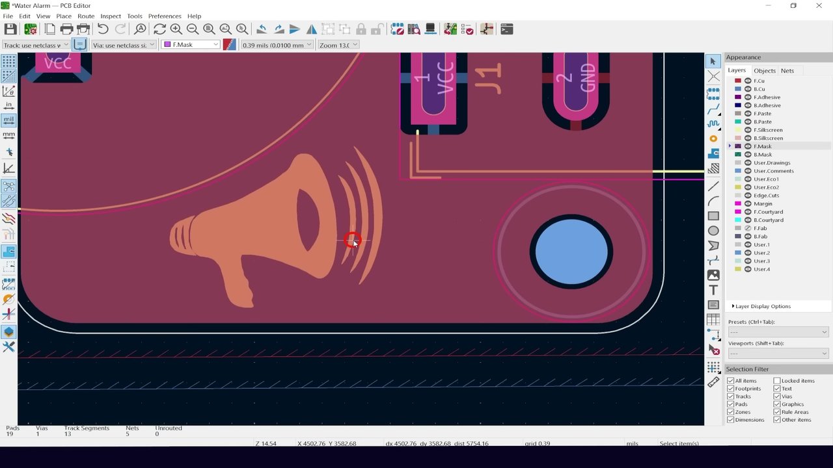Screen dimensions: 833x468
Task: Toggle visibility of F.Silkscreen layer
Action: pos(748,130)
